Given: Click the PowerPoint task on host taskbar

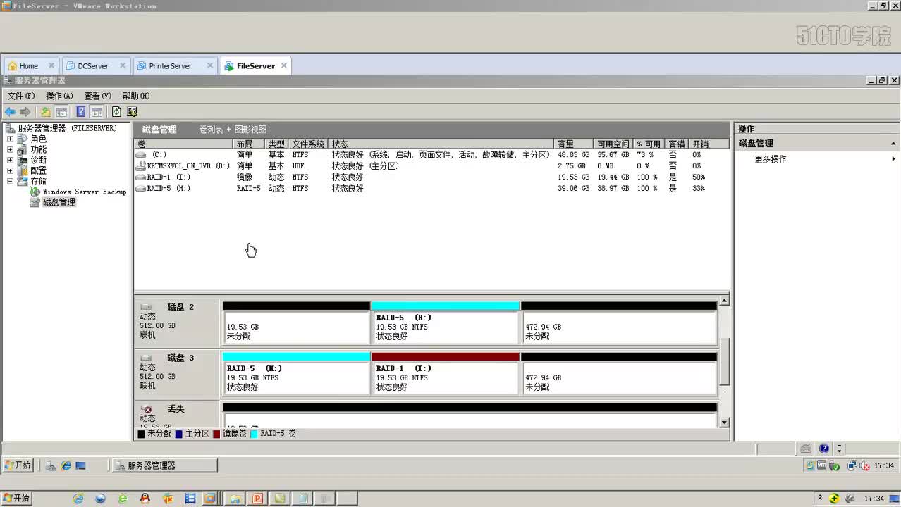Looking at the screenshot, I should [x=257, y=499].
